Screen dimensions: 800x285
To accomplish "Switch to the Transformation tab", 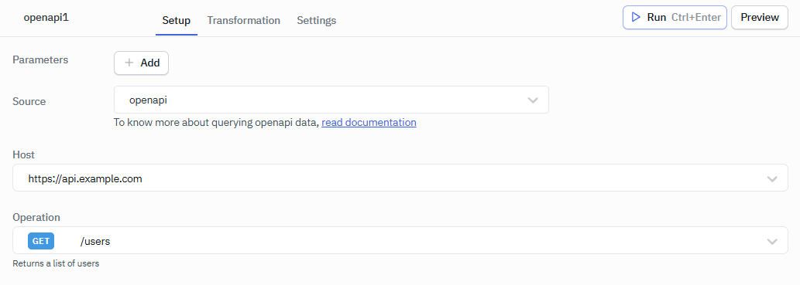I will click(x=243, y=20).
